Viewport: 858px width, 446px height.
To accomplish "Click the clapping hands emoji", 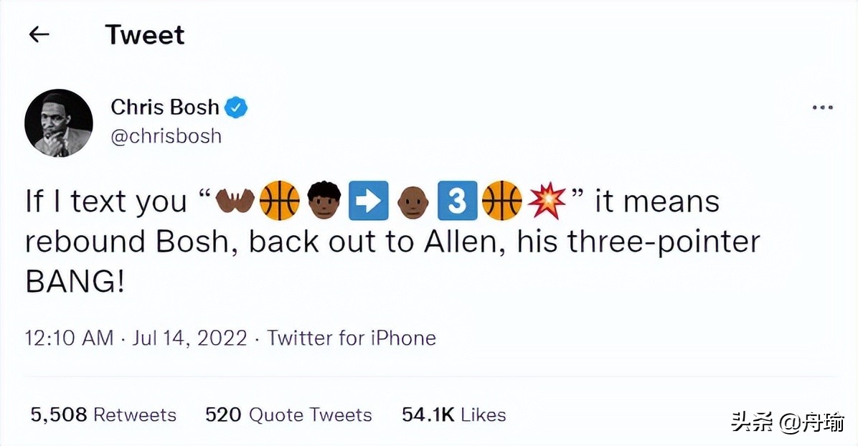I will [x=235, y=201].
